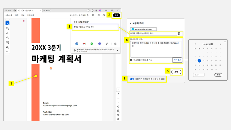The width and height of the screenshot is (231, 130).
Task: Select the highlighted date 13 in the calendar
Action: [x=199, y=61]
